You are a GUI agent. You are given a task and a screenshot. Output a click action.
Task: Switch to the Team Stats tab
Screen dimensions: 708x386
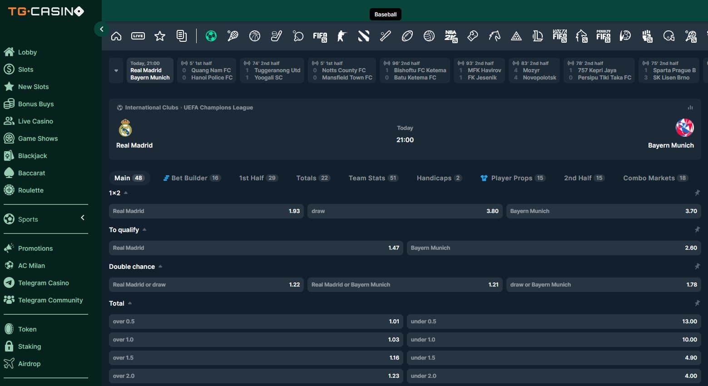click(373, 178)
